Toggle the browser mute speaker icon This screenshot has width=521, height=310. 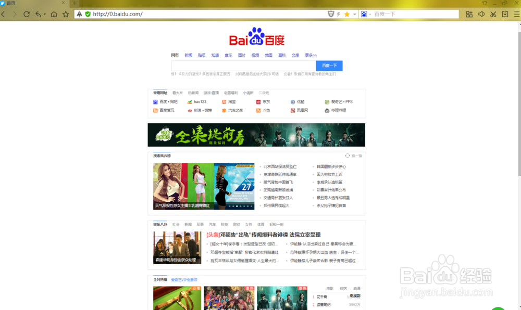click(481, 14)
